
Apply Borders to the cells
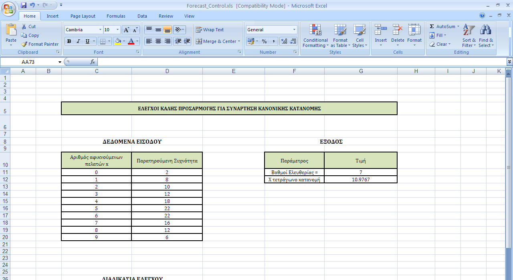tap(103, 41)
